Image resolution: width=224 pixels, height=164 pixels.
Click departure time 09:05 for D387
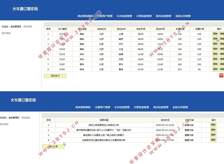click(140, 64)
